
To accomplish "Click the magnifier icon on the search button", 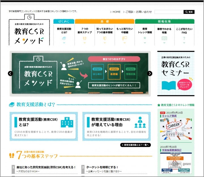I will pos(186,12).
